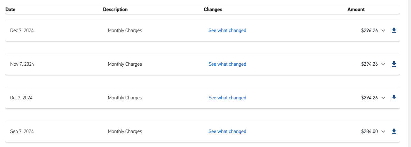Expand the Nov 7 charge details chevron
This screenshot has width=411, height=147.
pos(383,64)
